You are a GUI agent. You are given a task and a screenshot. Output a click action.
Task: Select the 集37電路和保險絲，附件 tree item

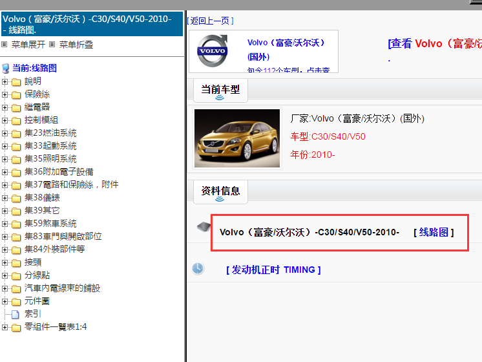pyautogui.click(x=71, y=184)
